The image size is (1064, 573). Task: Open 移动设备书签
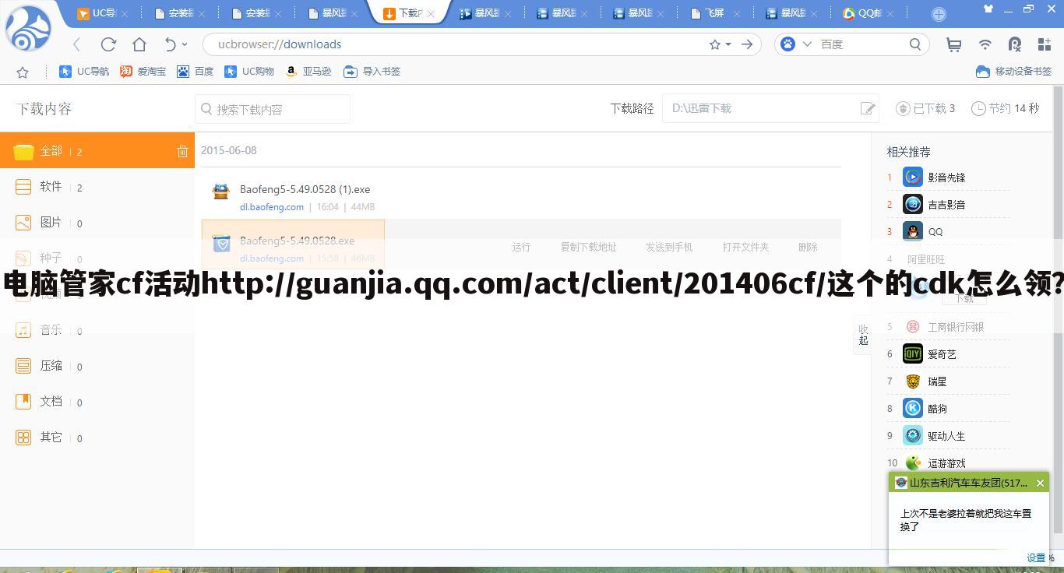(1014, 72)
